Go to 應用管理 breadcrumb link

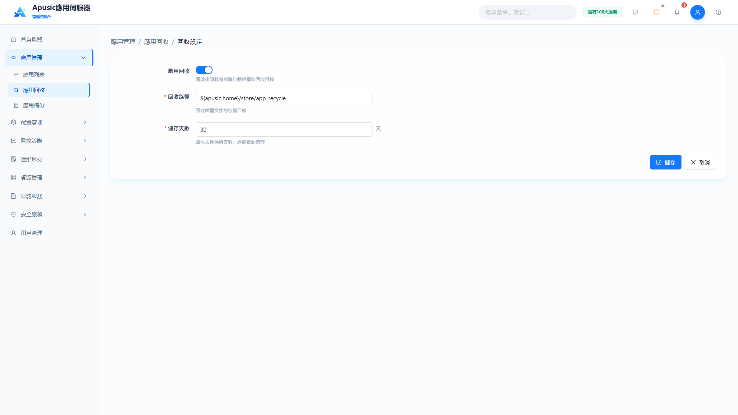tap(123, 41)
